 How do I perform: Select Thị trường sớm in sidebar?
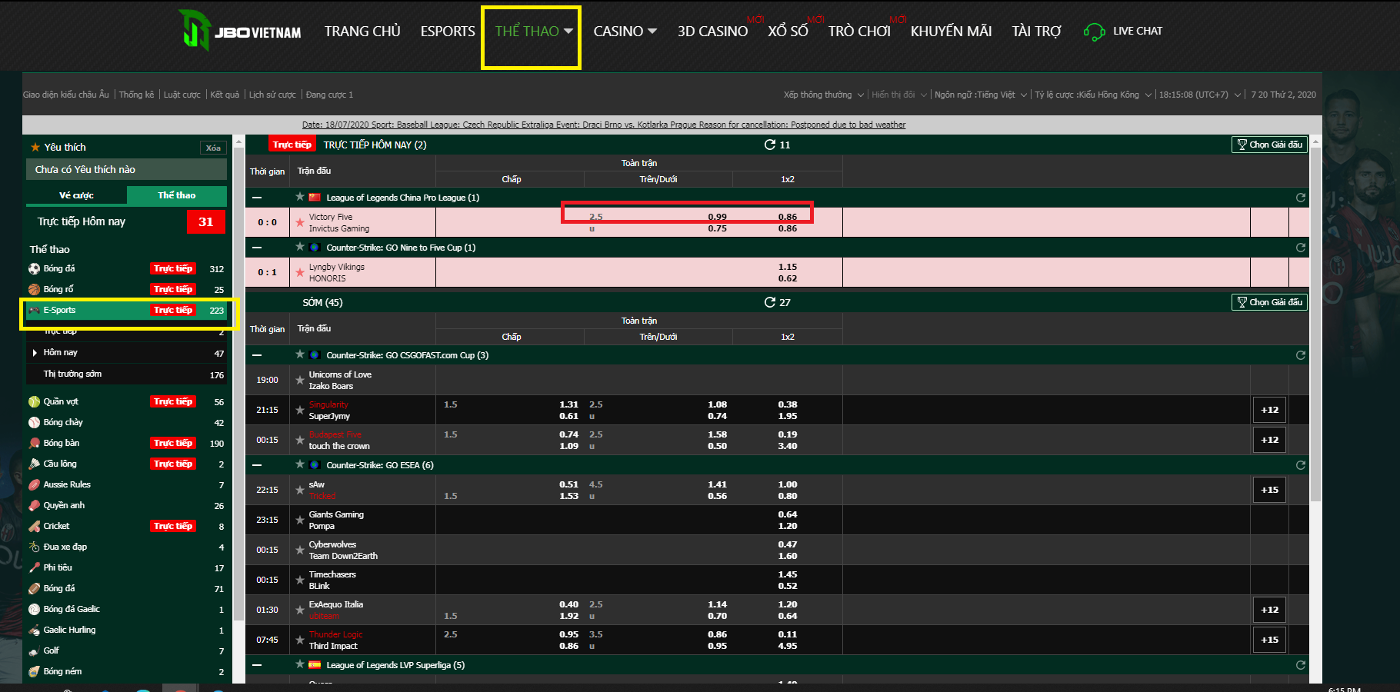click(x=127, y=374)
